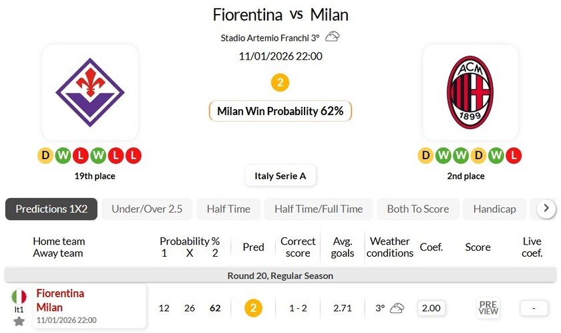
Task: Click the Fiorentina club crest logo
Action: pos(89,92)
